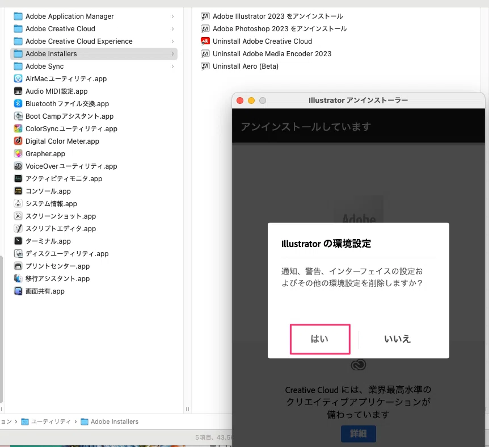Click the Bluetoothファイル交換.app icon
This screenshot has height=447, width=489.
click(x=18, y=103)
